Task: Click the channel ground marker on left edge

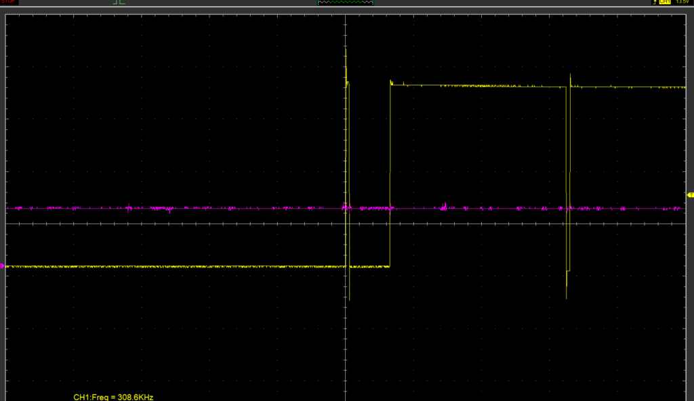Action: click(x=3, y=266)
